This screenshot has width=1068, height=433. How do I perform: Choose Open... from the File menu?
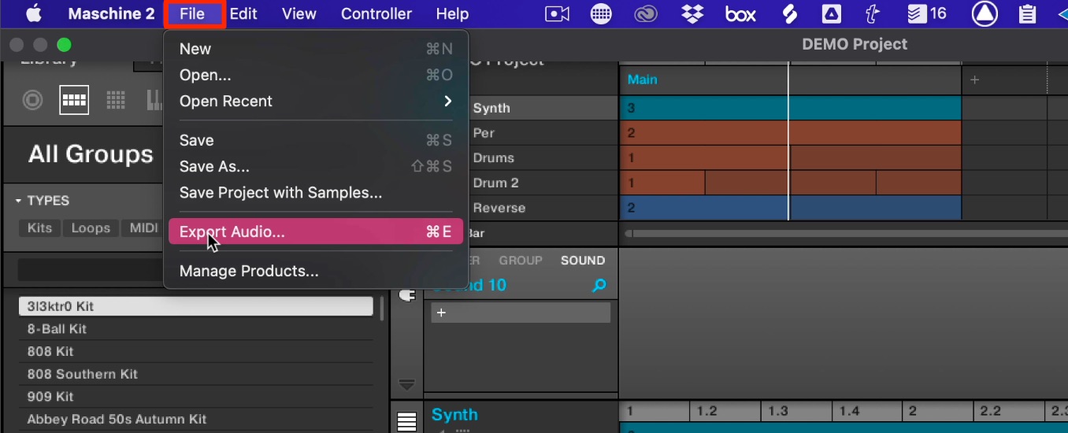(x=316, y=75)
